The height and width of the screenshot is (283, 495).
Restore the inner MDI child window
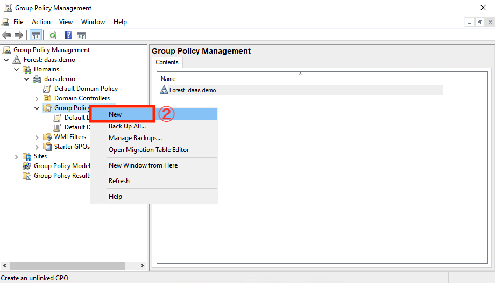(480, 23)
